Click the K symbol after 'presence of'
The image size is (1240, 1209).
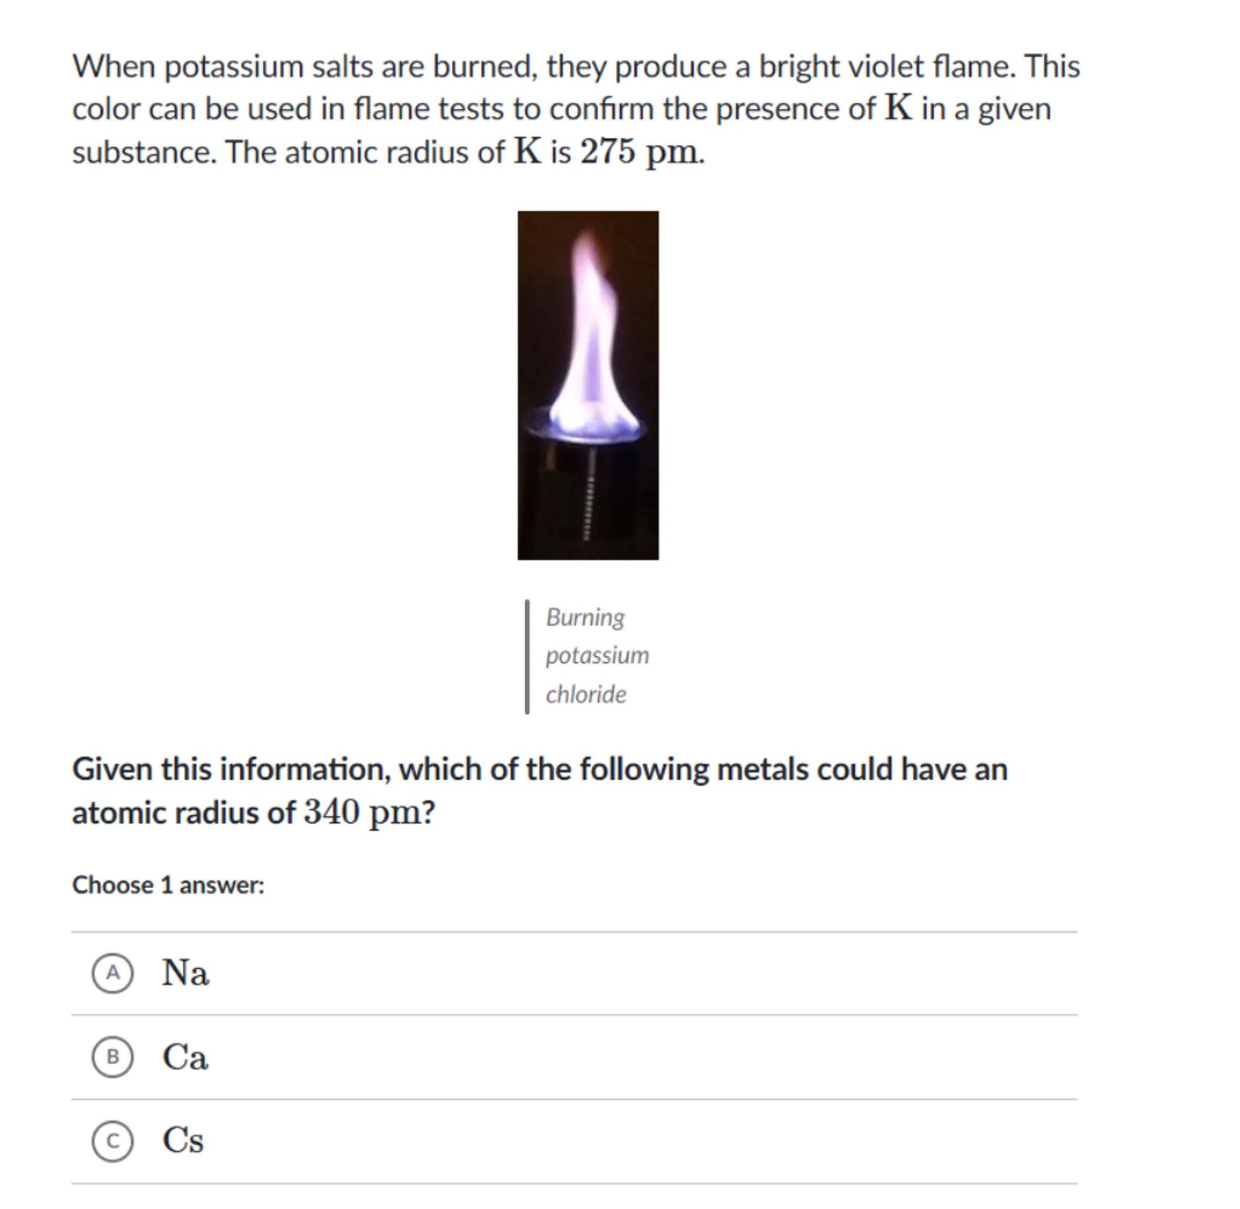(x=898, y=109)
